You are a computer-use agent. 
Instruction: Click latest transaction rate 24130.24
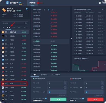79,19
